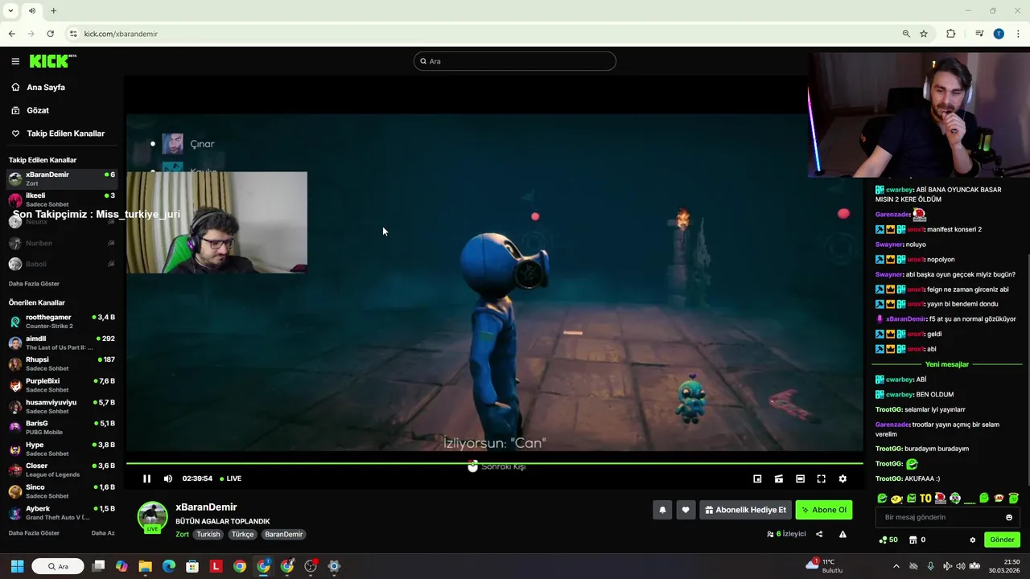Open aimdll recommended channel
The width and height of the screenshot is (1030, 579).
(62, 343)
